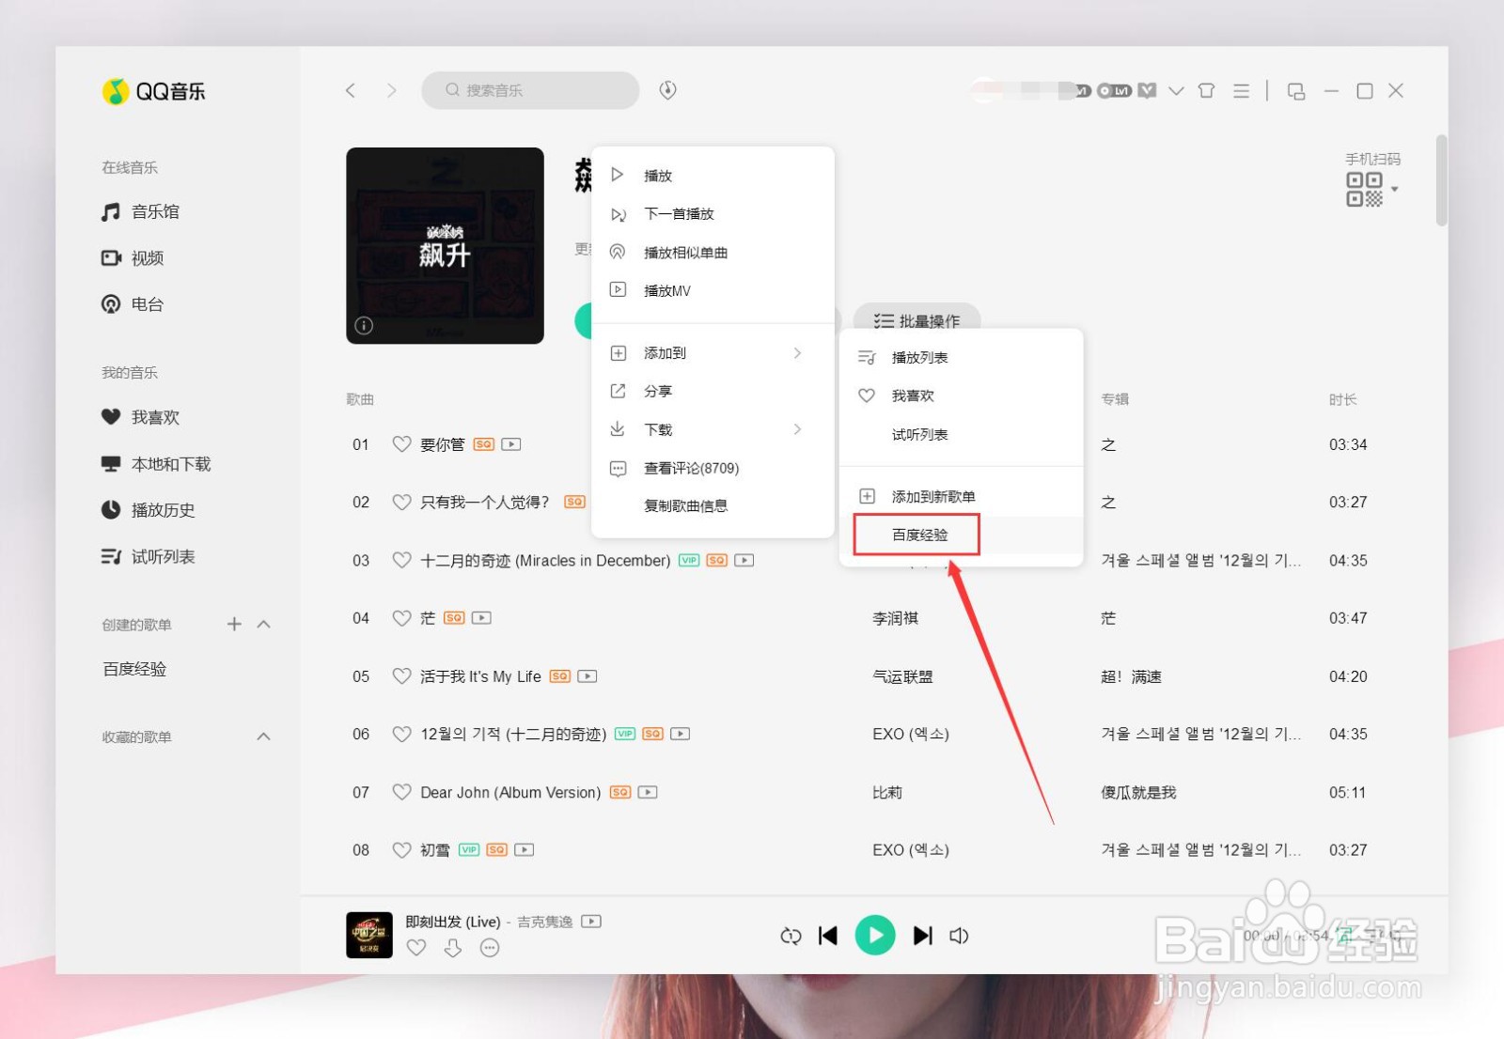The image size is (1504, 1039).
Task: Open more options for current song
Action: point(490,948)
